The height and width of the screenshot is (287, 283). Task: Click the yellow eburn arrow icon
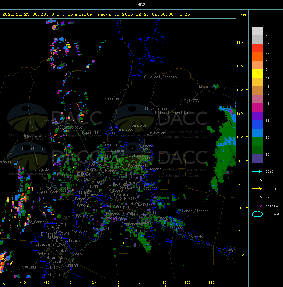[257, 189]
